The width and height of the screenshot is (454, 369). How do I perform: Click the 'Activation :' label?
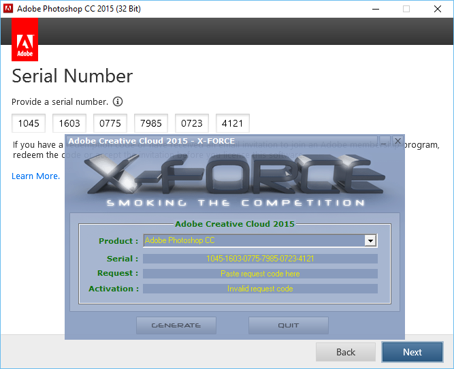pos(114,289)
